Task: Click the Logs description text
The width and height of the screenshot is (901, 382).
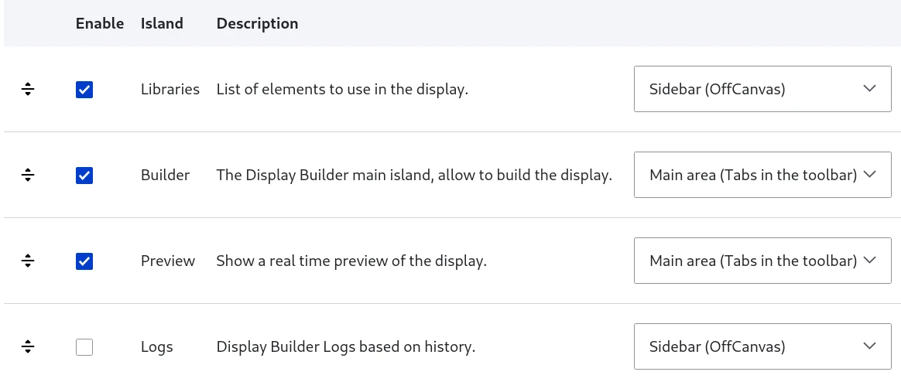Action: (346, 347)
